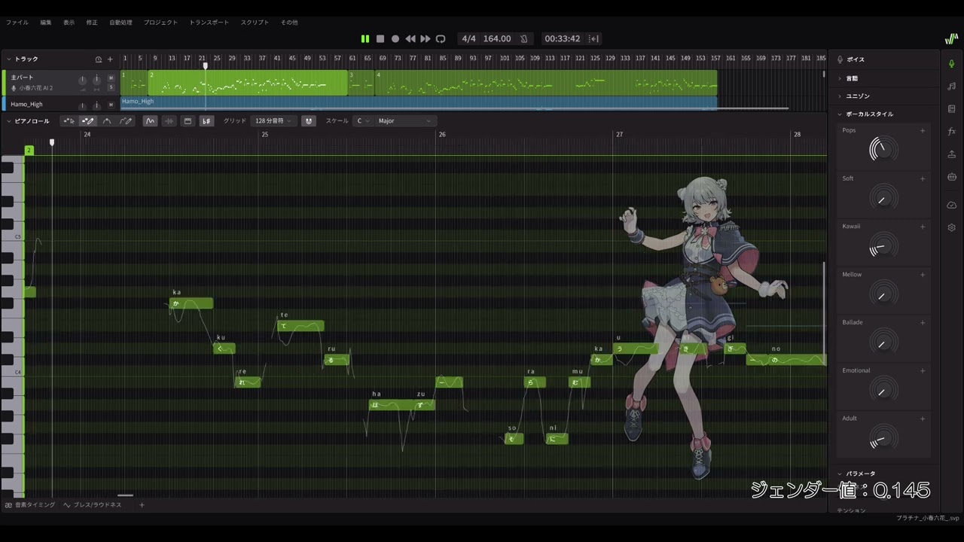
Task: Open the cloud license icon panel
Action: tap(952, 205)
